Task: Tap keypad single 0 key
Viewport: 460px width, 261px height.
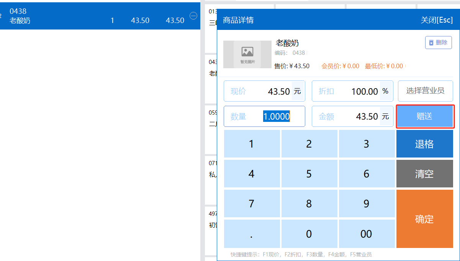Action: [x=309, y=234]
